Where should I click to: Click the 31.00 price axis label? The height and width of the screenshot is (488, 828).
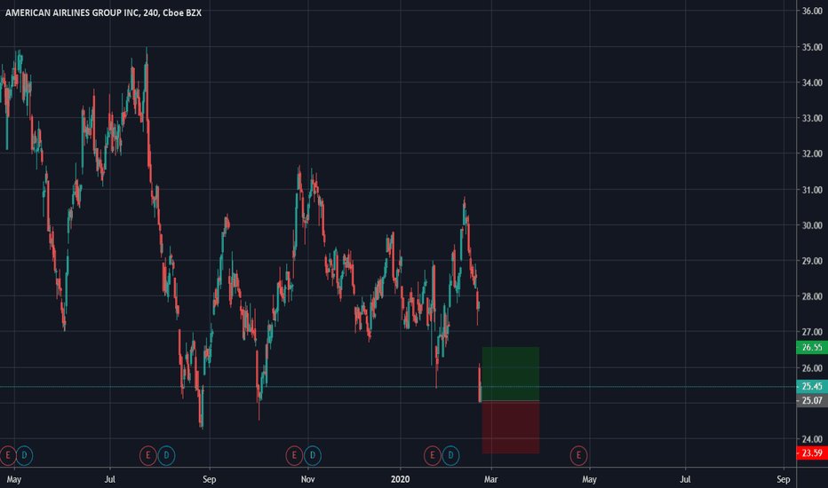pyautogui.click(x=812, y=189)
